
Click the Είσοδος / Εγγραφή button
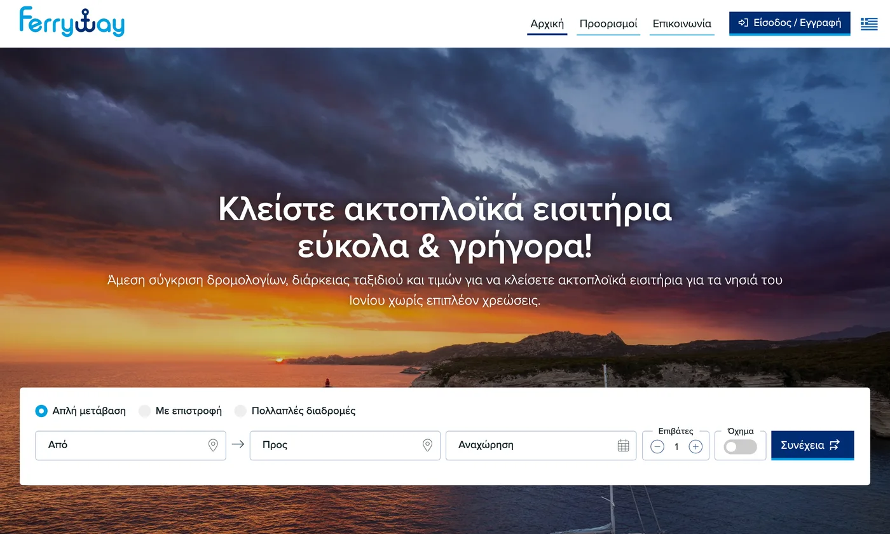[x=790, y=24]
